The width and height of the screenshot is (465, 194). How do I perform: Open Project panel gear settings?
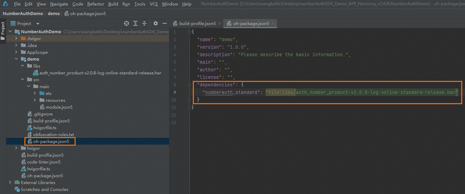[156, 23]
